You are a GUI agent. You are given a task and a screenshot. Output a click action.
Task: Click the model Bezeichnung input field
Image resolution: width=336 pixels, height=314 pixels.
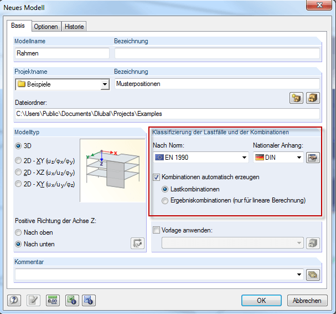(x=217, y=53)
